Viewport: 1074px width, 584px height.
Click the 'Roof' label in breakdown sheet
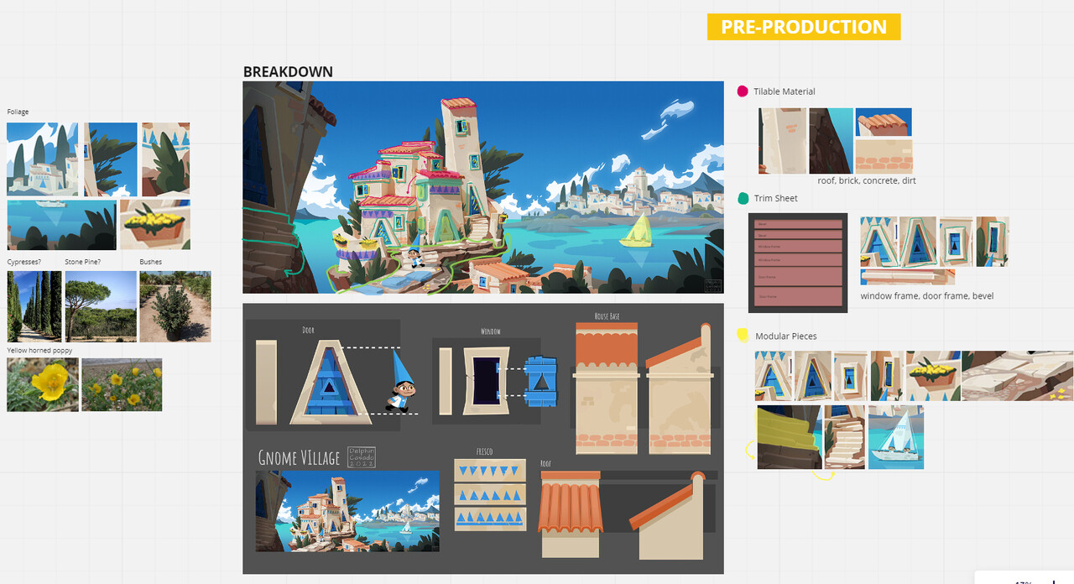(x=545, y=463)
